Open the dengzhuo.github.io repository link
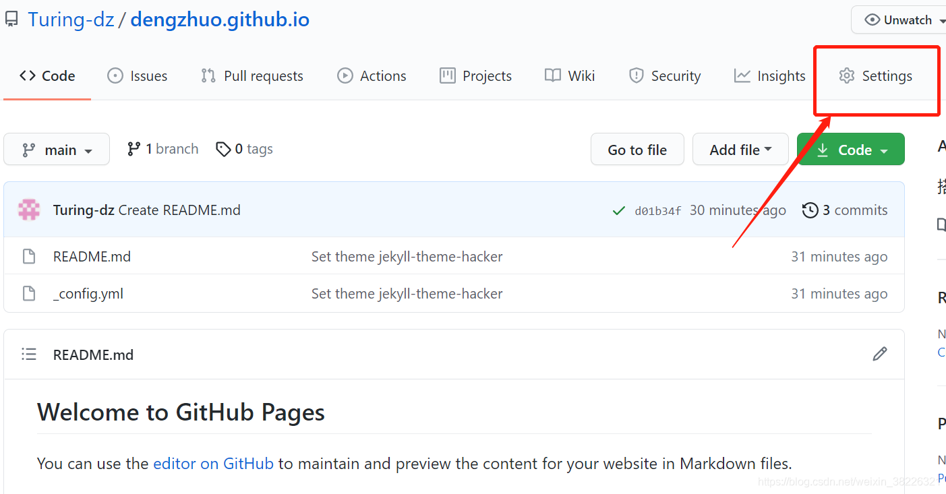 (220, 20)
